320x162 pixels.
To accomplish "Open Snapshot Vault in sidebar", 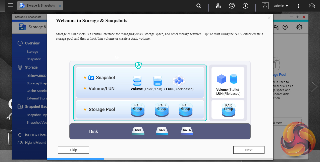I will (37, 122).
